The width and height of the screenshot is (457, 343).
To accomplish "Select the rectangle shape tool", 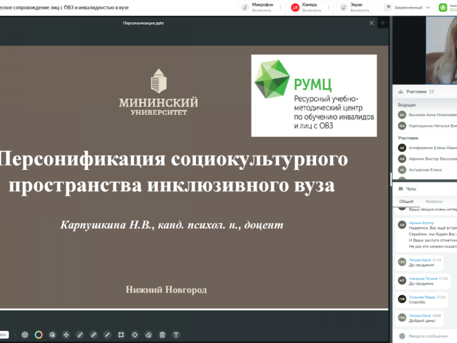I will pos(121,334).
